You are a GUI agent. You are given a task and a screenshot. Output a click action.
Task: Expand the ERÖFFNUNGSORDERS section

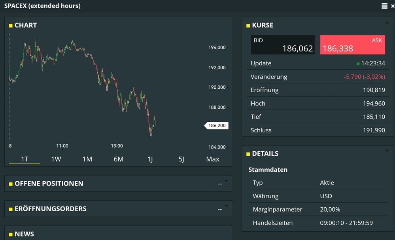[x=226, y=206]
